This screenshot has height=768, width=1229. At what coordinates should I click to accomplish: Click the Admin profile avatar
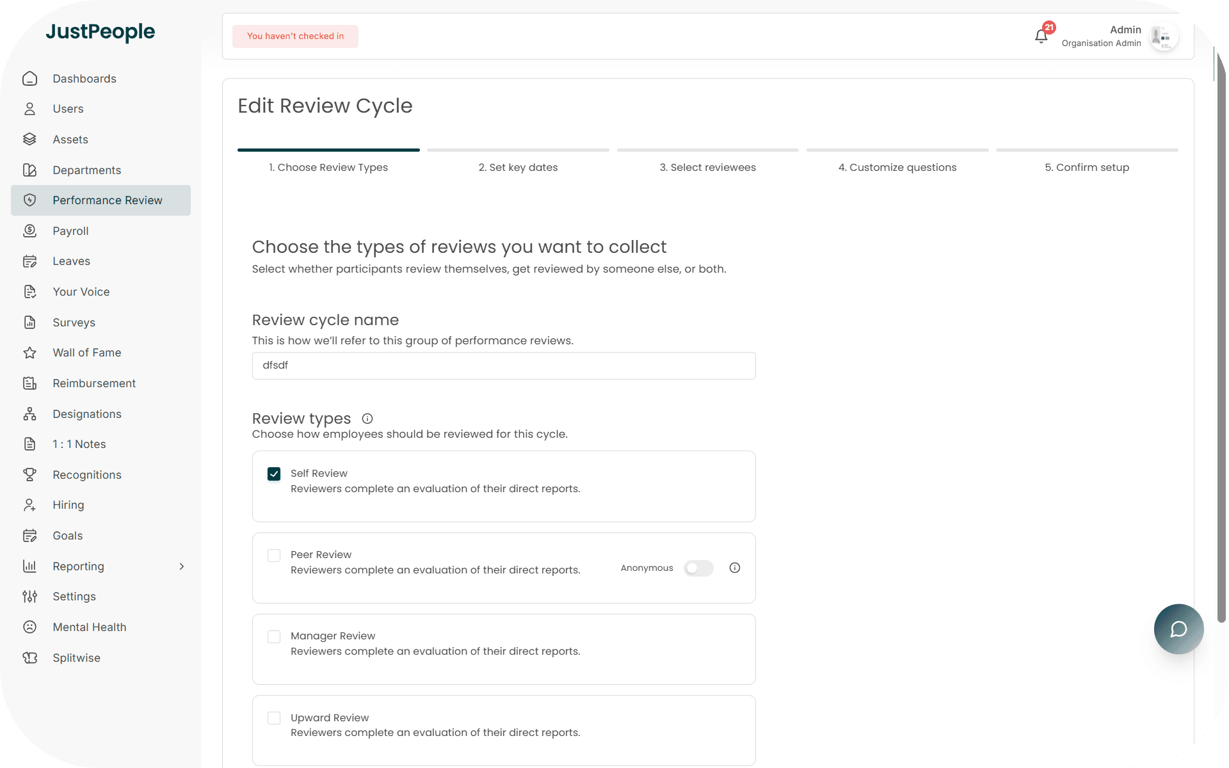1163,36
